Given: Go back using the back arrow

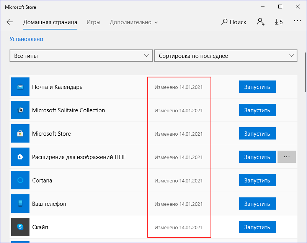Looking at the screenshot, I should pos(10,22).
